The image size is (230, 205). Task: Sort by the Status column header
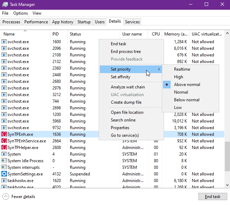point(94,34)
